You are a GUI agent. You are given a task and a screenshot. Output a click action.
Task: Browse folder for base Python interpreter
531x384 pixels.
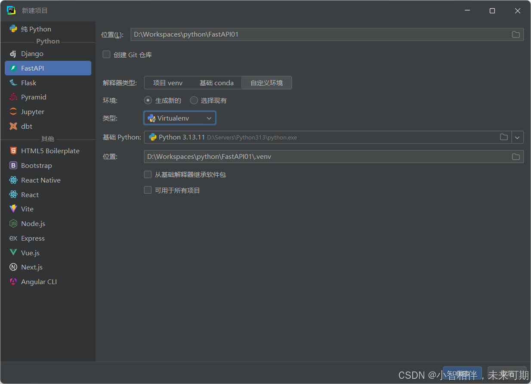click(503, 137)
